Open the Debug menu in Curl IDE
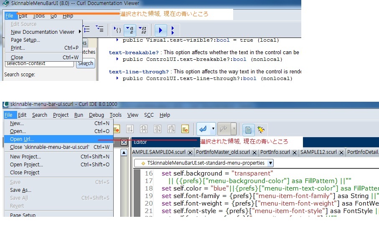Viewport: 379px width, 251px height. (96, 115)
